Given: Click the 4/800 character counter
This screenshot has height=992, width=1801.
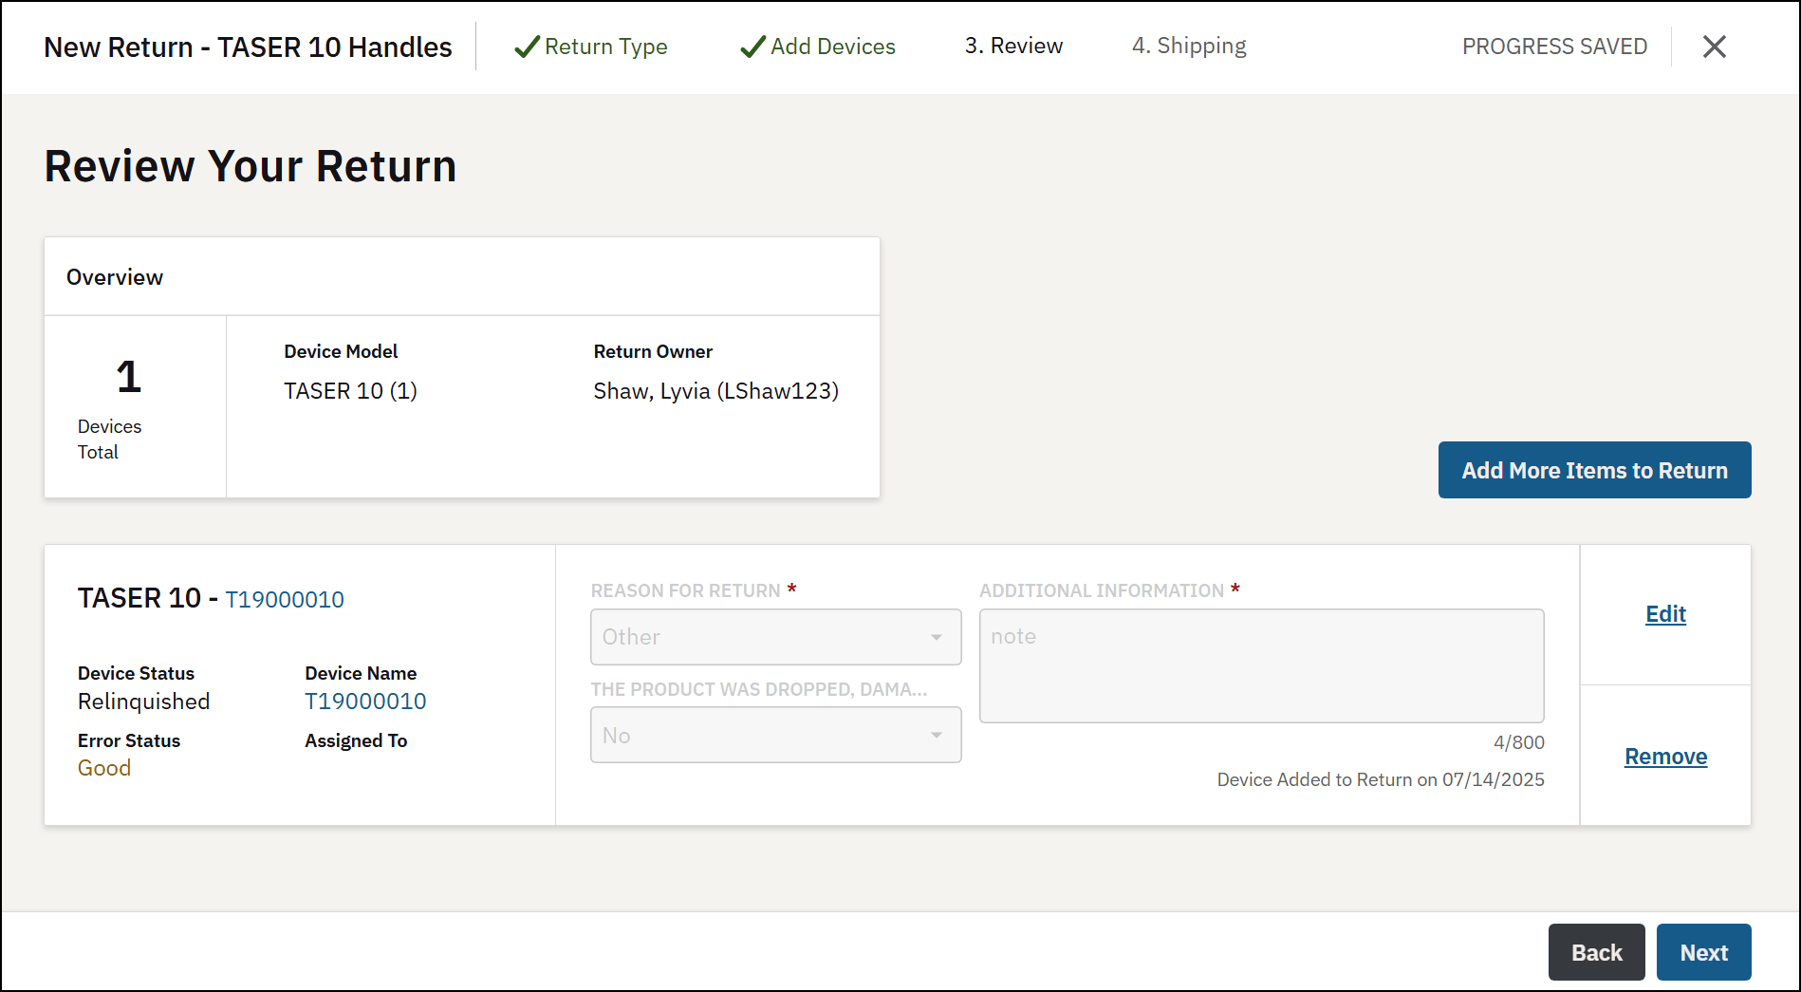Looking at the screenshot, I should click(x=1518, y=742).
